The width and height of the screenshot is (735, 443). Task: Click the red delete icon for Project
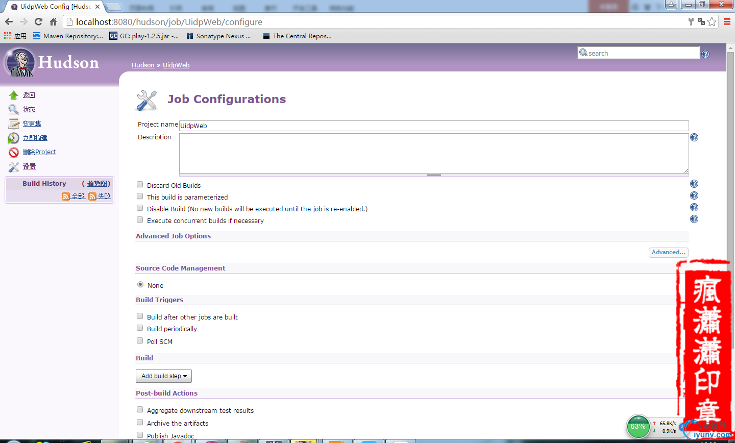coord(14,152)
